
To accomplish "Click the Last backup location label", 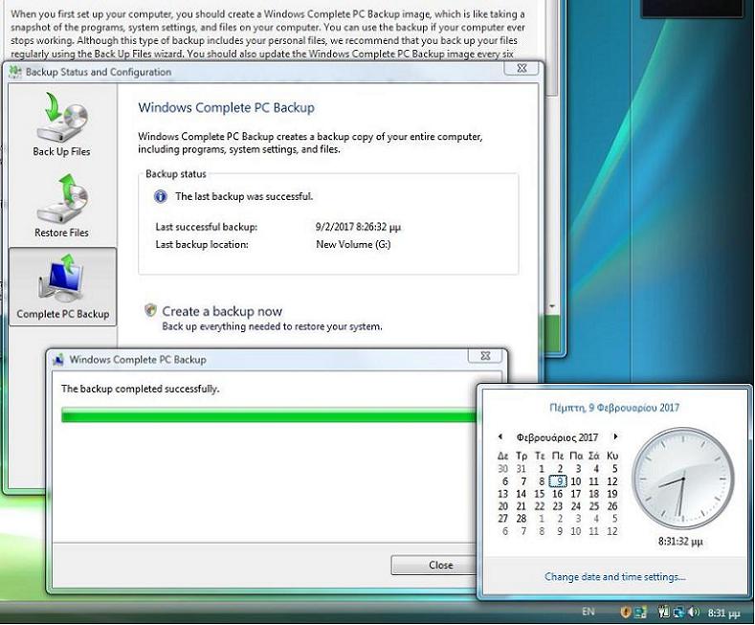I will point(202,245).
